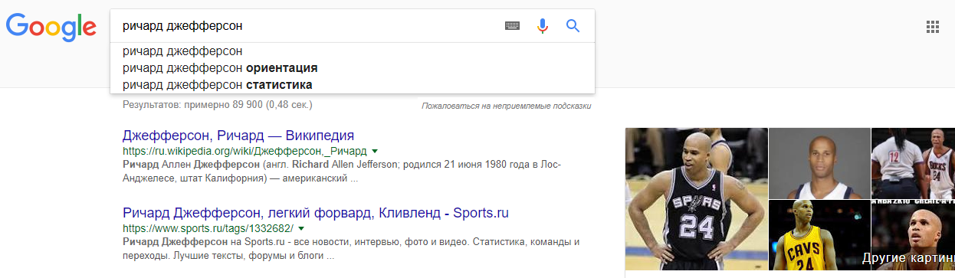Click the ru.wikipedia.org green URL text

click(x=244, y=152)
